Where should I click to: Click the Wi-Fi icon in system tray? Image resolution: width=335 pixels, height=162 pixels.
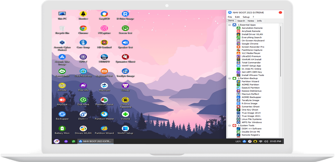[260, 141]
